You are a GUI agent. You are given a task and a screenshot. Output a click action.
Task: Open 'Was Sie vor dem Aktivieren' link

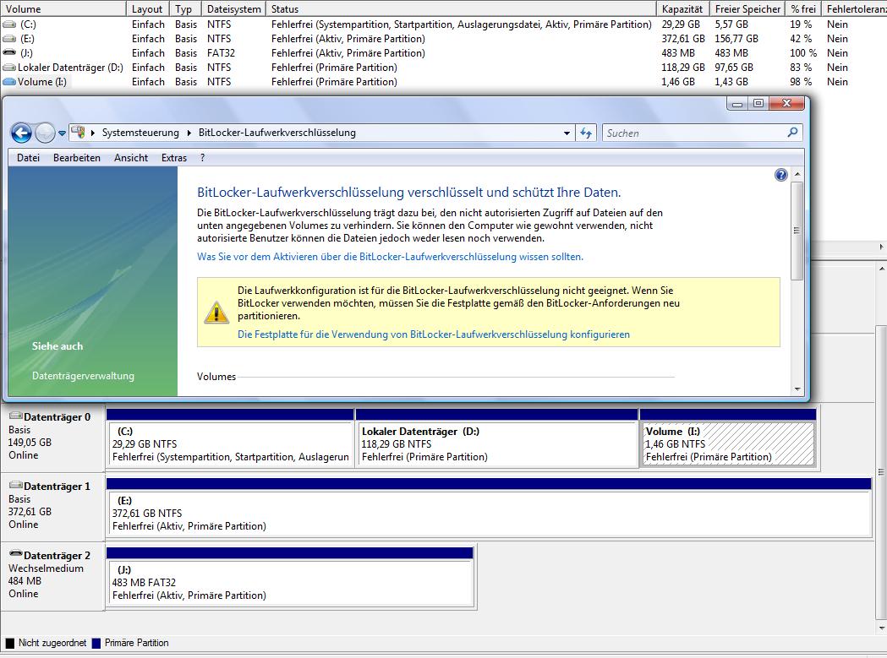390,257
